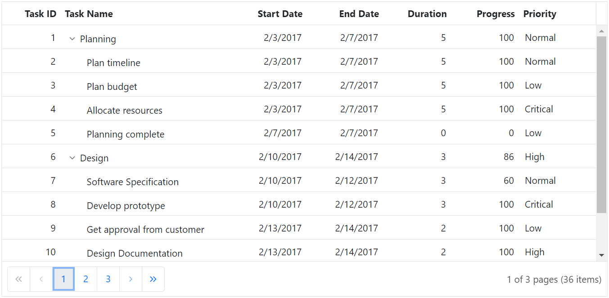
Task: Collapse the Design task group
Action: pos(72,158)
